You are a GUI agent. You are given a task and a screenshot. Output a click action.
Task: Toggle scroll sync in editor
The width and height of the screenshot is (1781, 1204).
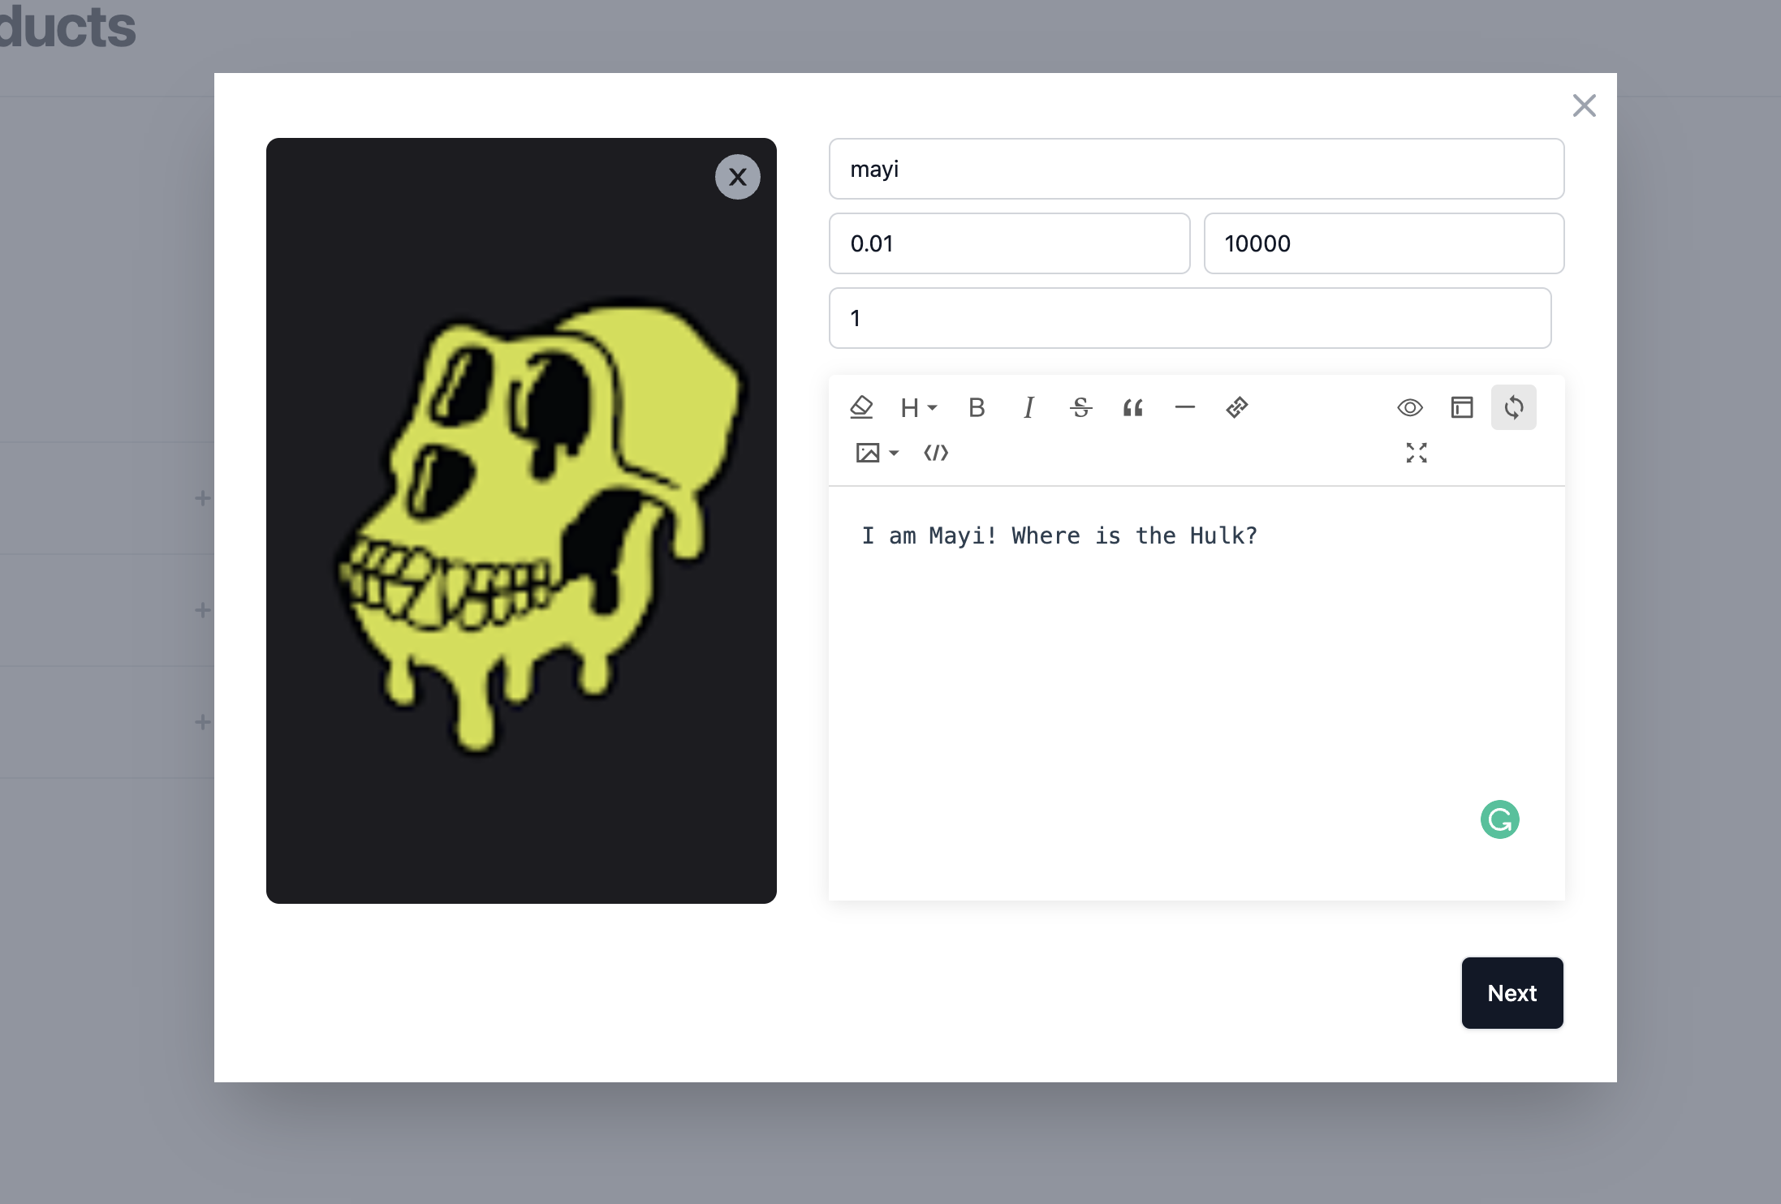click(1514, 407)
